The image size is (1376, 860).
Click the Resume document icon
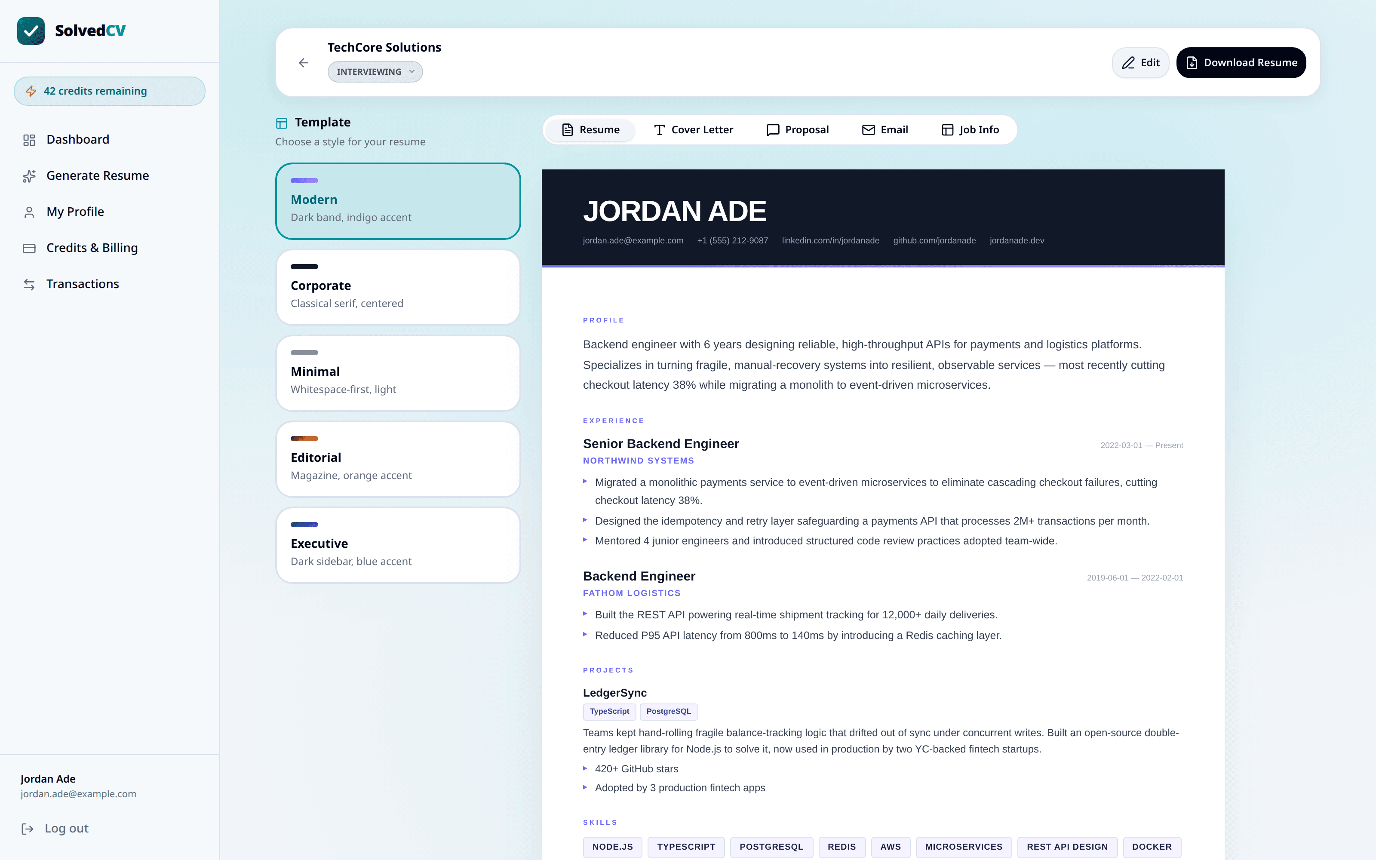pos(568,130)
